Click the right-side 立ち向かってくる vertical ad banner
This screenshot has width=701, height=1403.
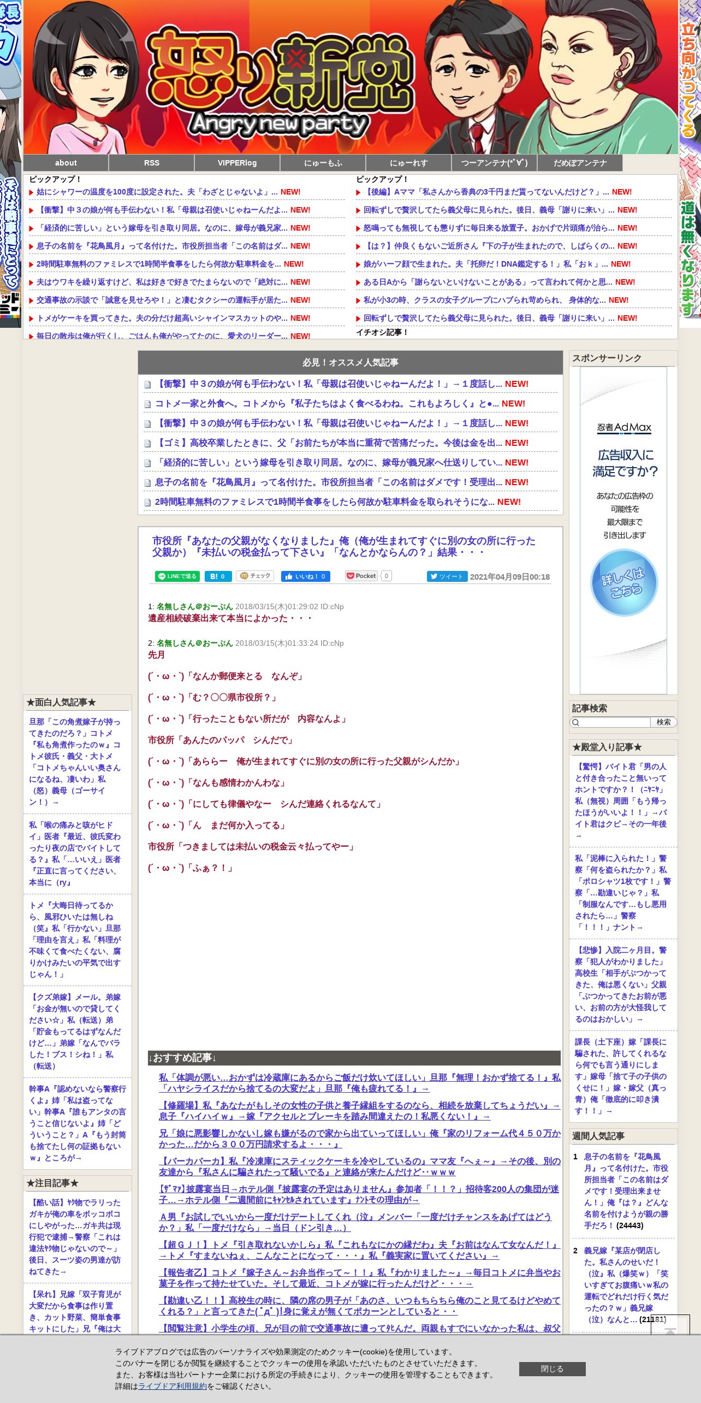(x=690, y=163)
